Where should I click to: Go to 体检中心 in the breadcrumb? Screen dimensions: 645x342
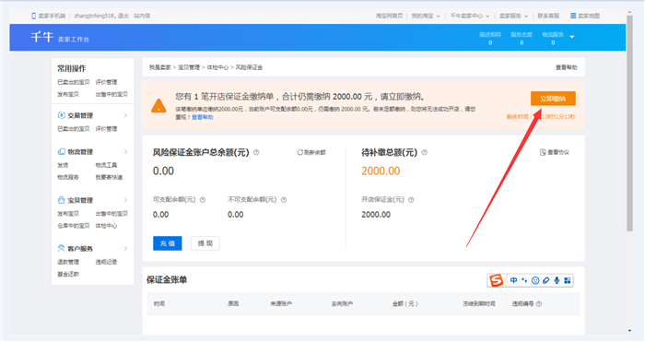217,67
